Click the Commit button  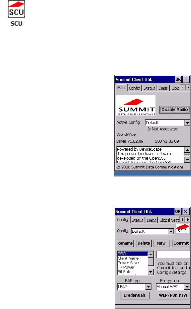181,243
